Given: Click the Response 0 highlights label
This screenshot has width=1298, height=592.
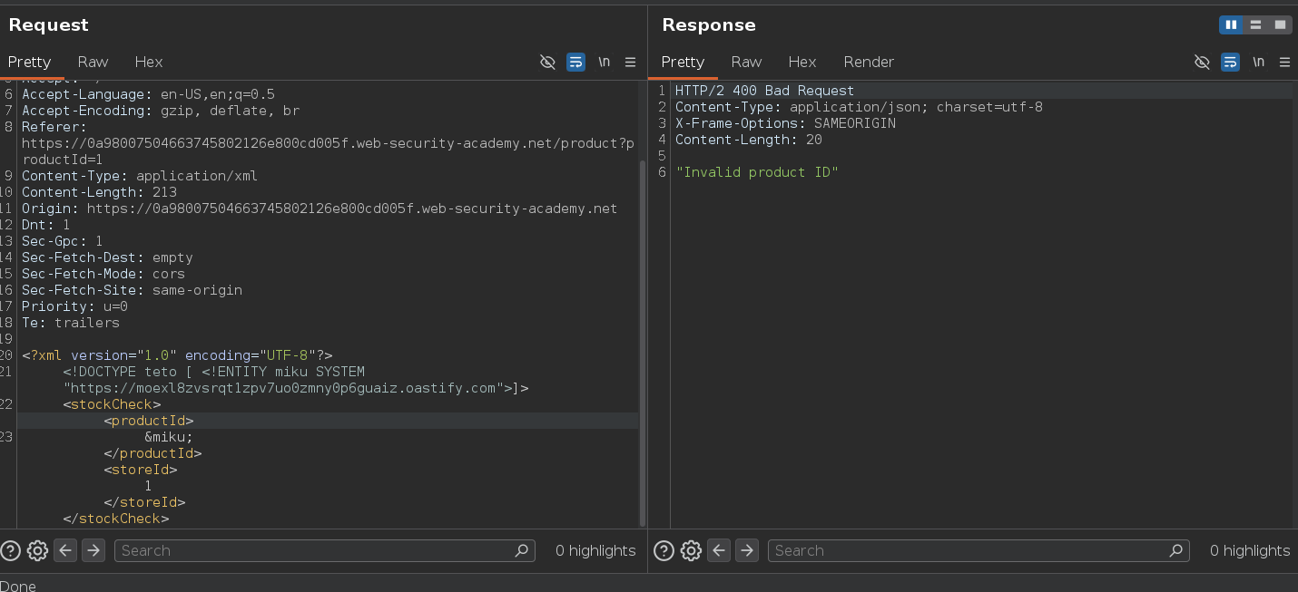Looking at the screenshot, I should (1250, 550).
